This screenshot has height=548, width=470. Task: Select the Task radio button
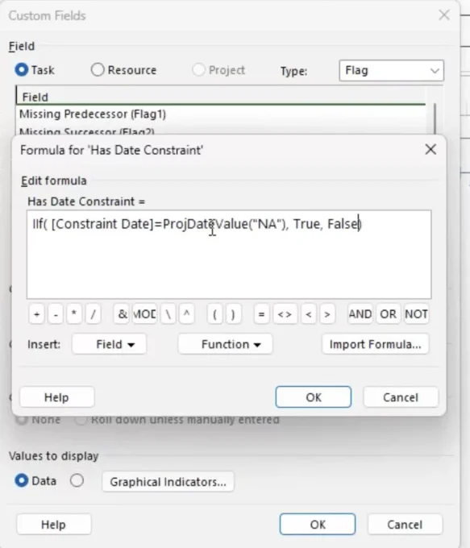tap(22, 70)
